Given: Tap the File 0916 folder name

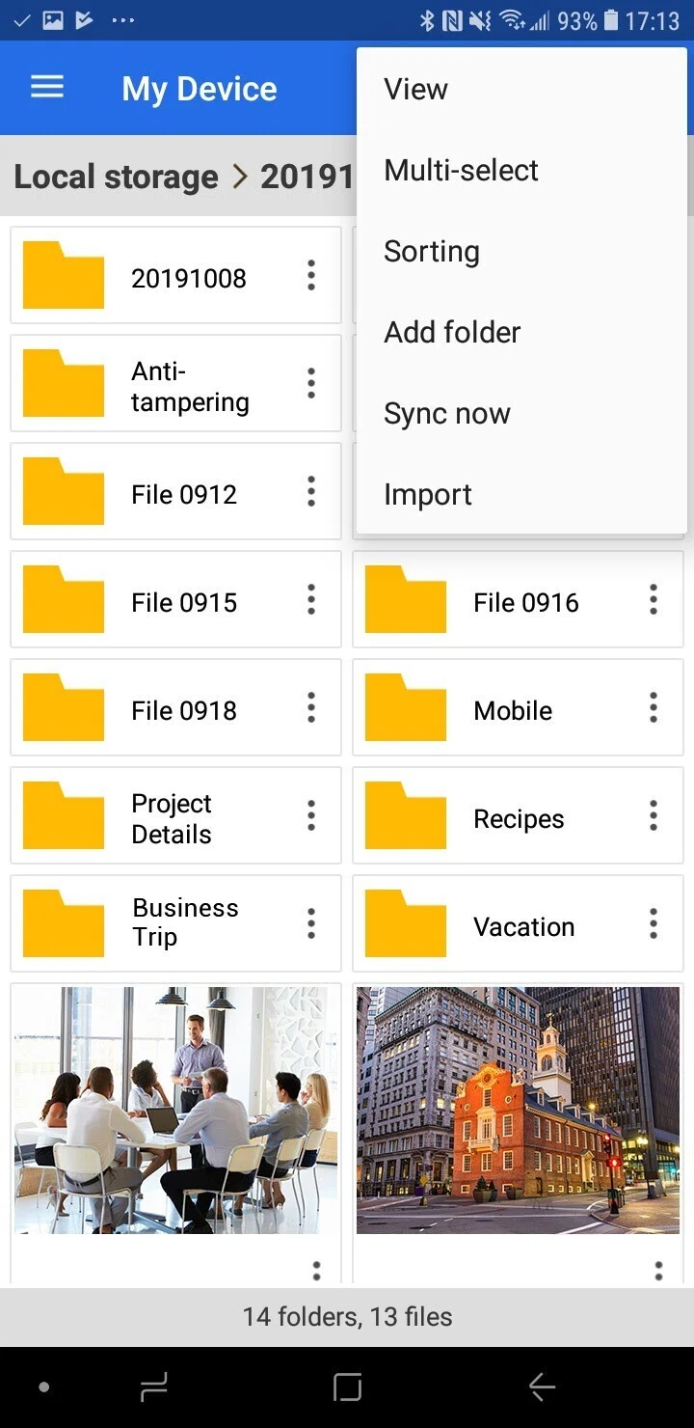Looking at the screenshot, I should [526, 602].
